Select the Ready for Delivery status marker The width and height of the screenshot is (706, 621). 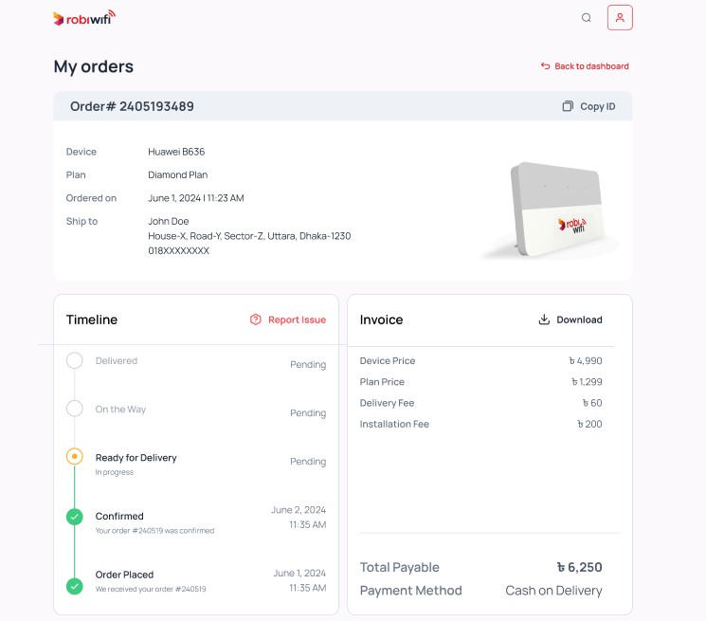[75, 457]
